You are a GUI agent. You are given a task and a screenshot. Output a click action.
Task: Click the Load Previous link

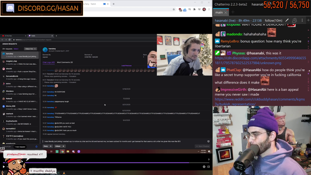click(x=126, y=66)
